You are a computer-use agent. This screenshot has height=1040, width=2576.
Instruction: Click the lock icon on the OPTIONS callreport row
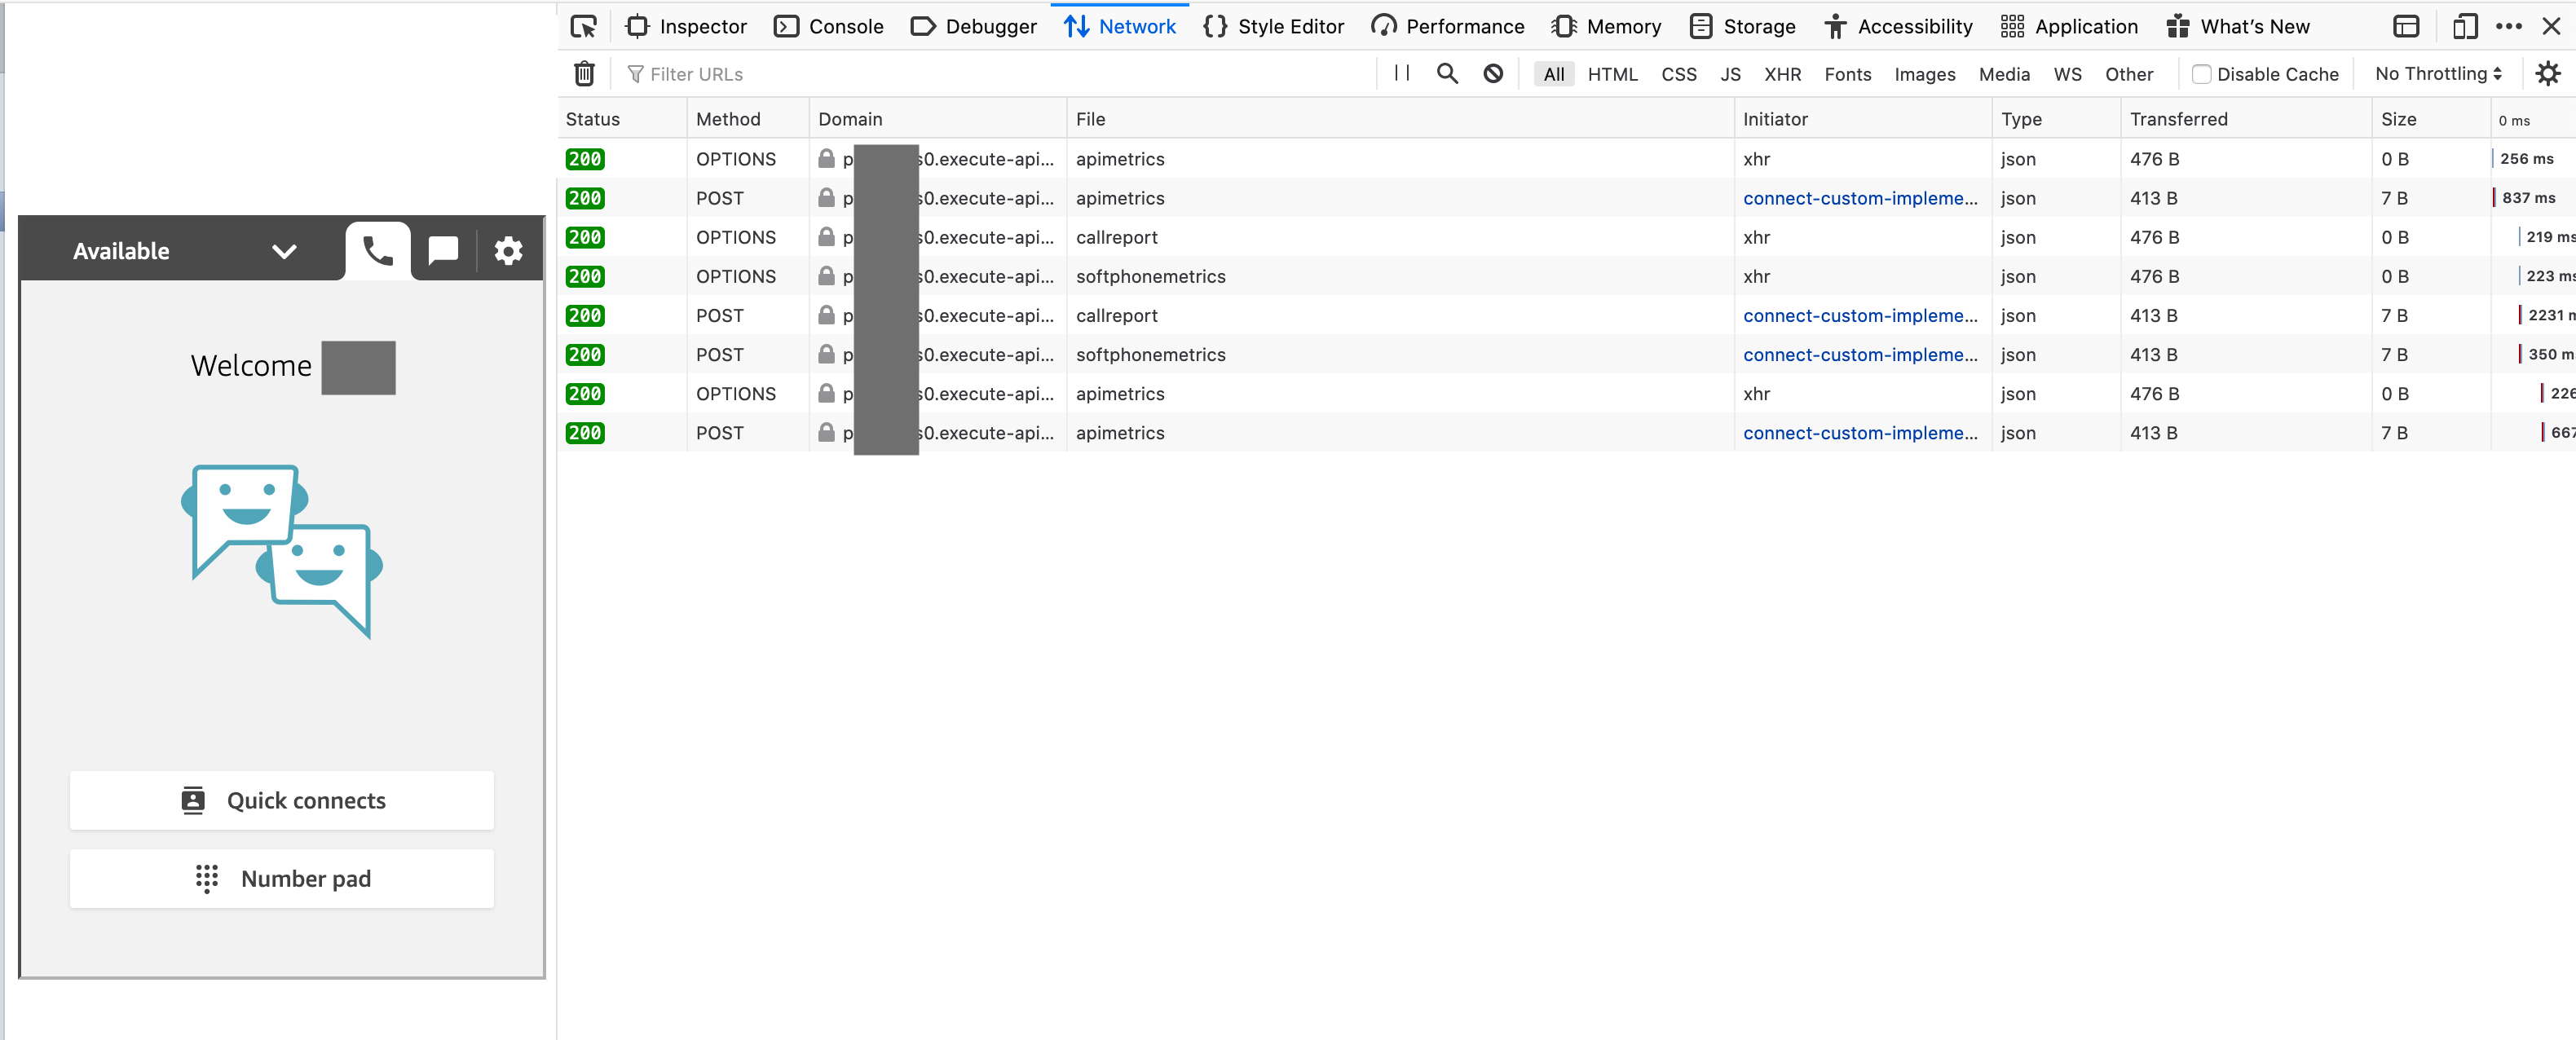pyautogui.click(x=826, y=237)
